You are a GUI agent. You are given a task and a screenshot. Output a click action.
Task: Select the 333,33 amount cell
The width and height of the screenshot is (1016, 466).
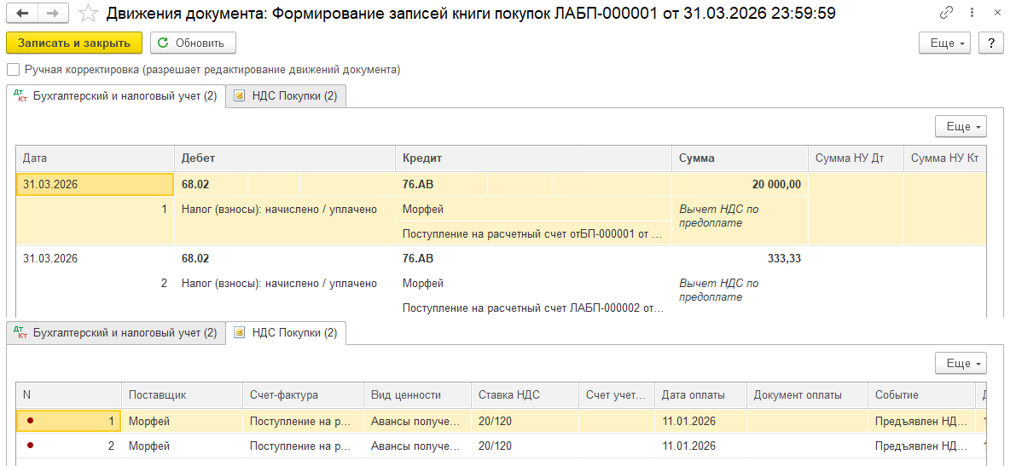pyautogui.click(x=740, y=258)
